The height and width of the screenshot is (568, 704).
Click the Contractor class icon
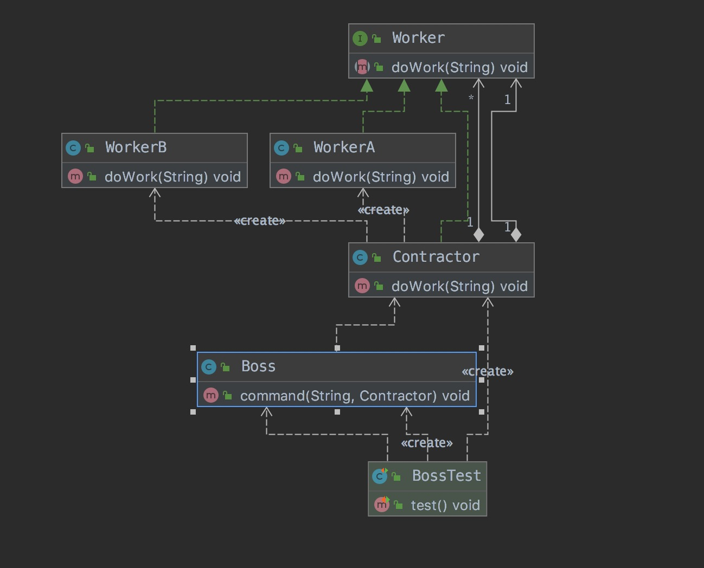[x=360, y=257]
